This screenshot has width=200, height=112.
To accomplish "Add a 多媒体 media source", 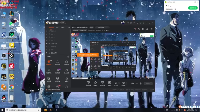I will 109,84.
